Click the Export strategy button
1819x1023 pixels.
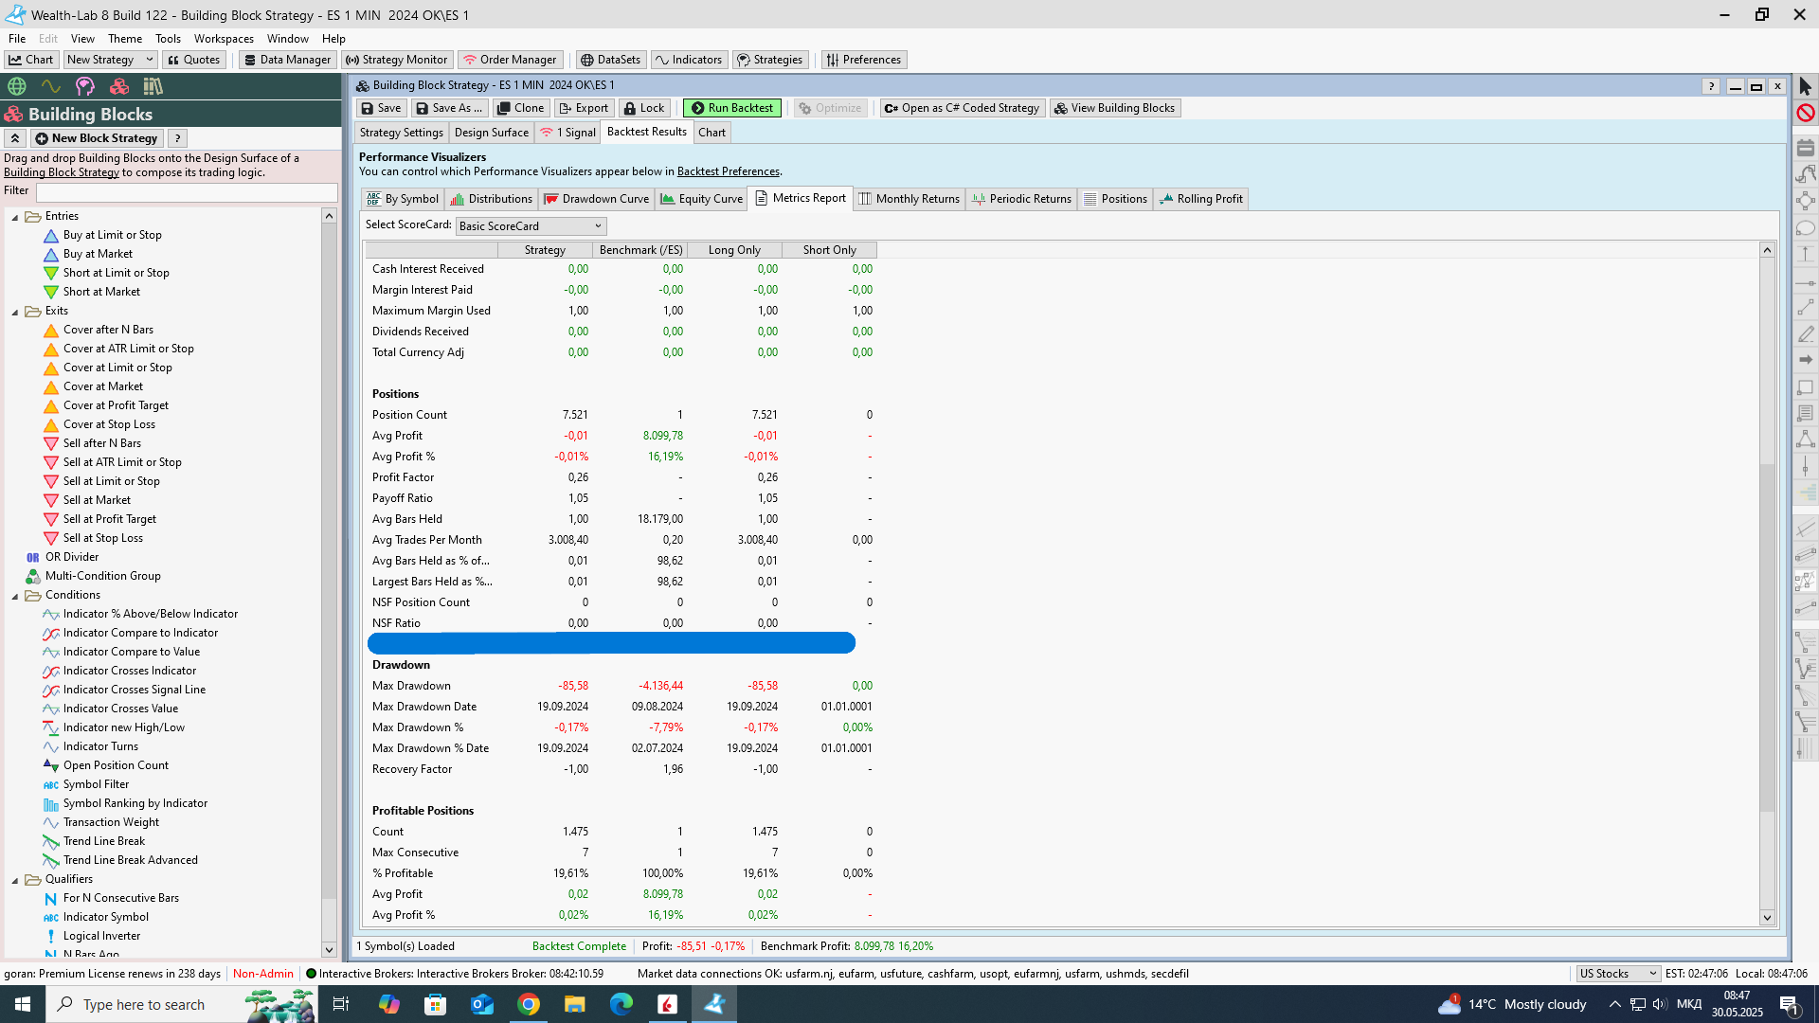(584, 108)
